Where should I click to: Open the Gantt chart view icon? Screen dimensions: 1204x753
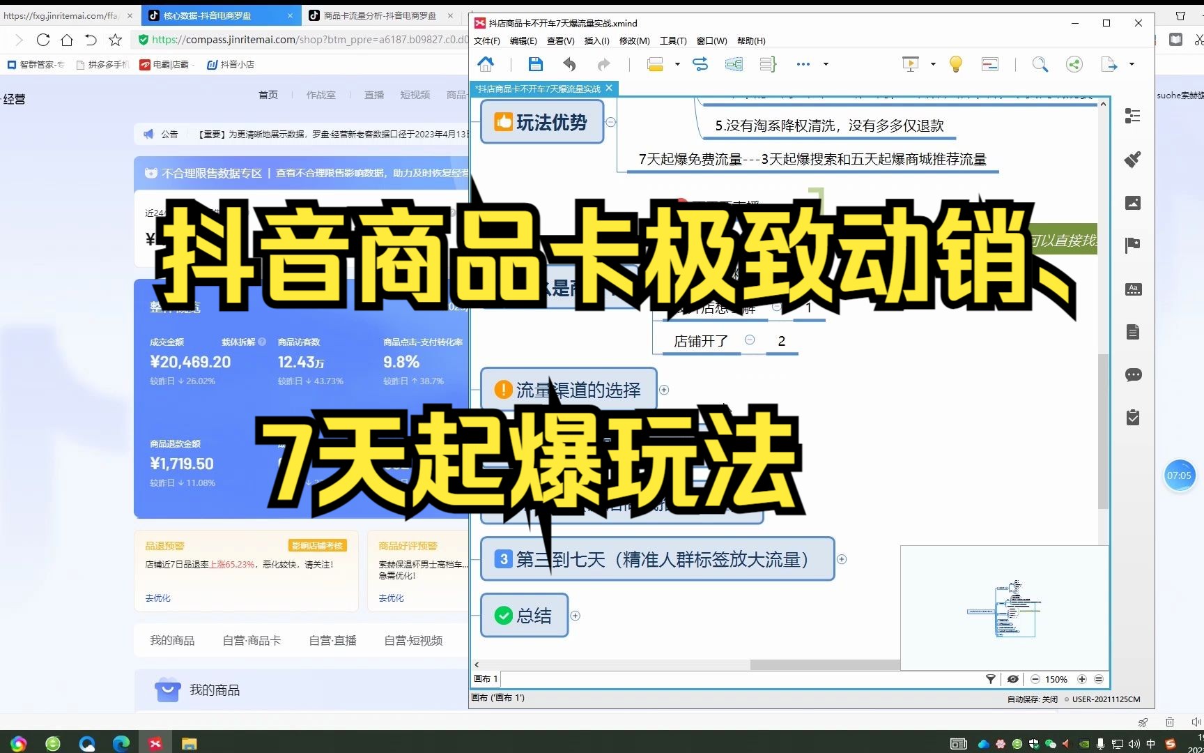click(990, 64)
